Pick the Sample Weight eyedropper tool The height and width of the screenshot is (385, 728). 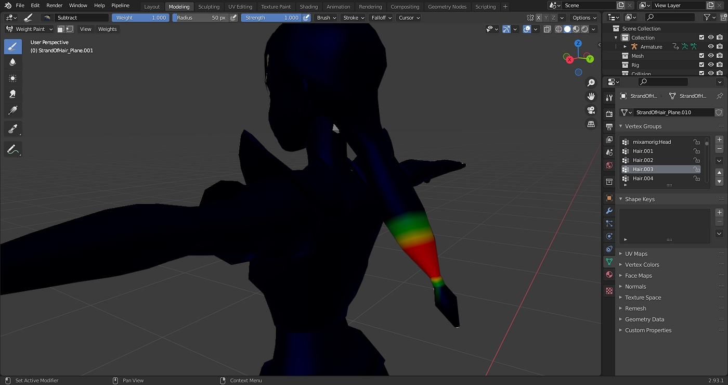click(x=13, y=129)
